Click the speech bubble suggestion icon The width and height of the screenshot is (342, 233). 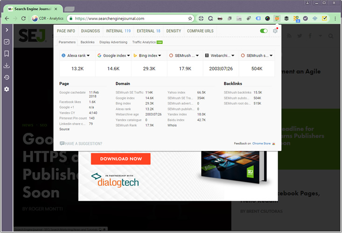pos(62,143)
